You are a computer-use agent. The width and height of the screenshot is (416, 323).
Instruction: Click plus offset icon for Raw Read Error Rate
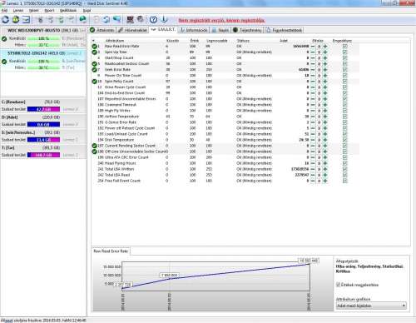325,47
